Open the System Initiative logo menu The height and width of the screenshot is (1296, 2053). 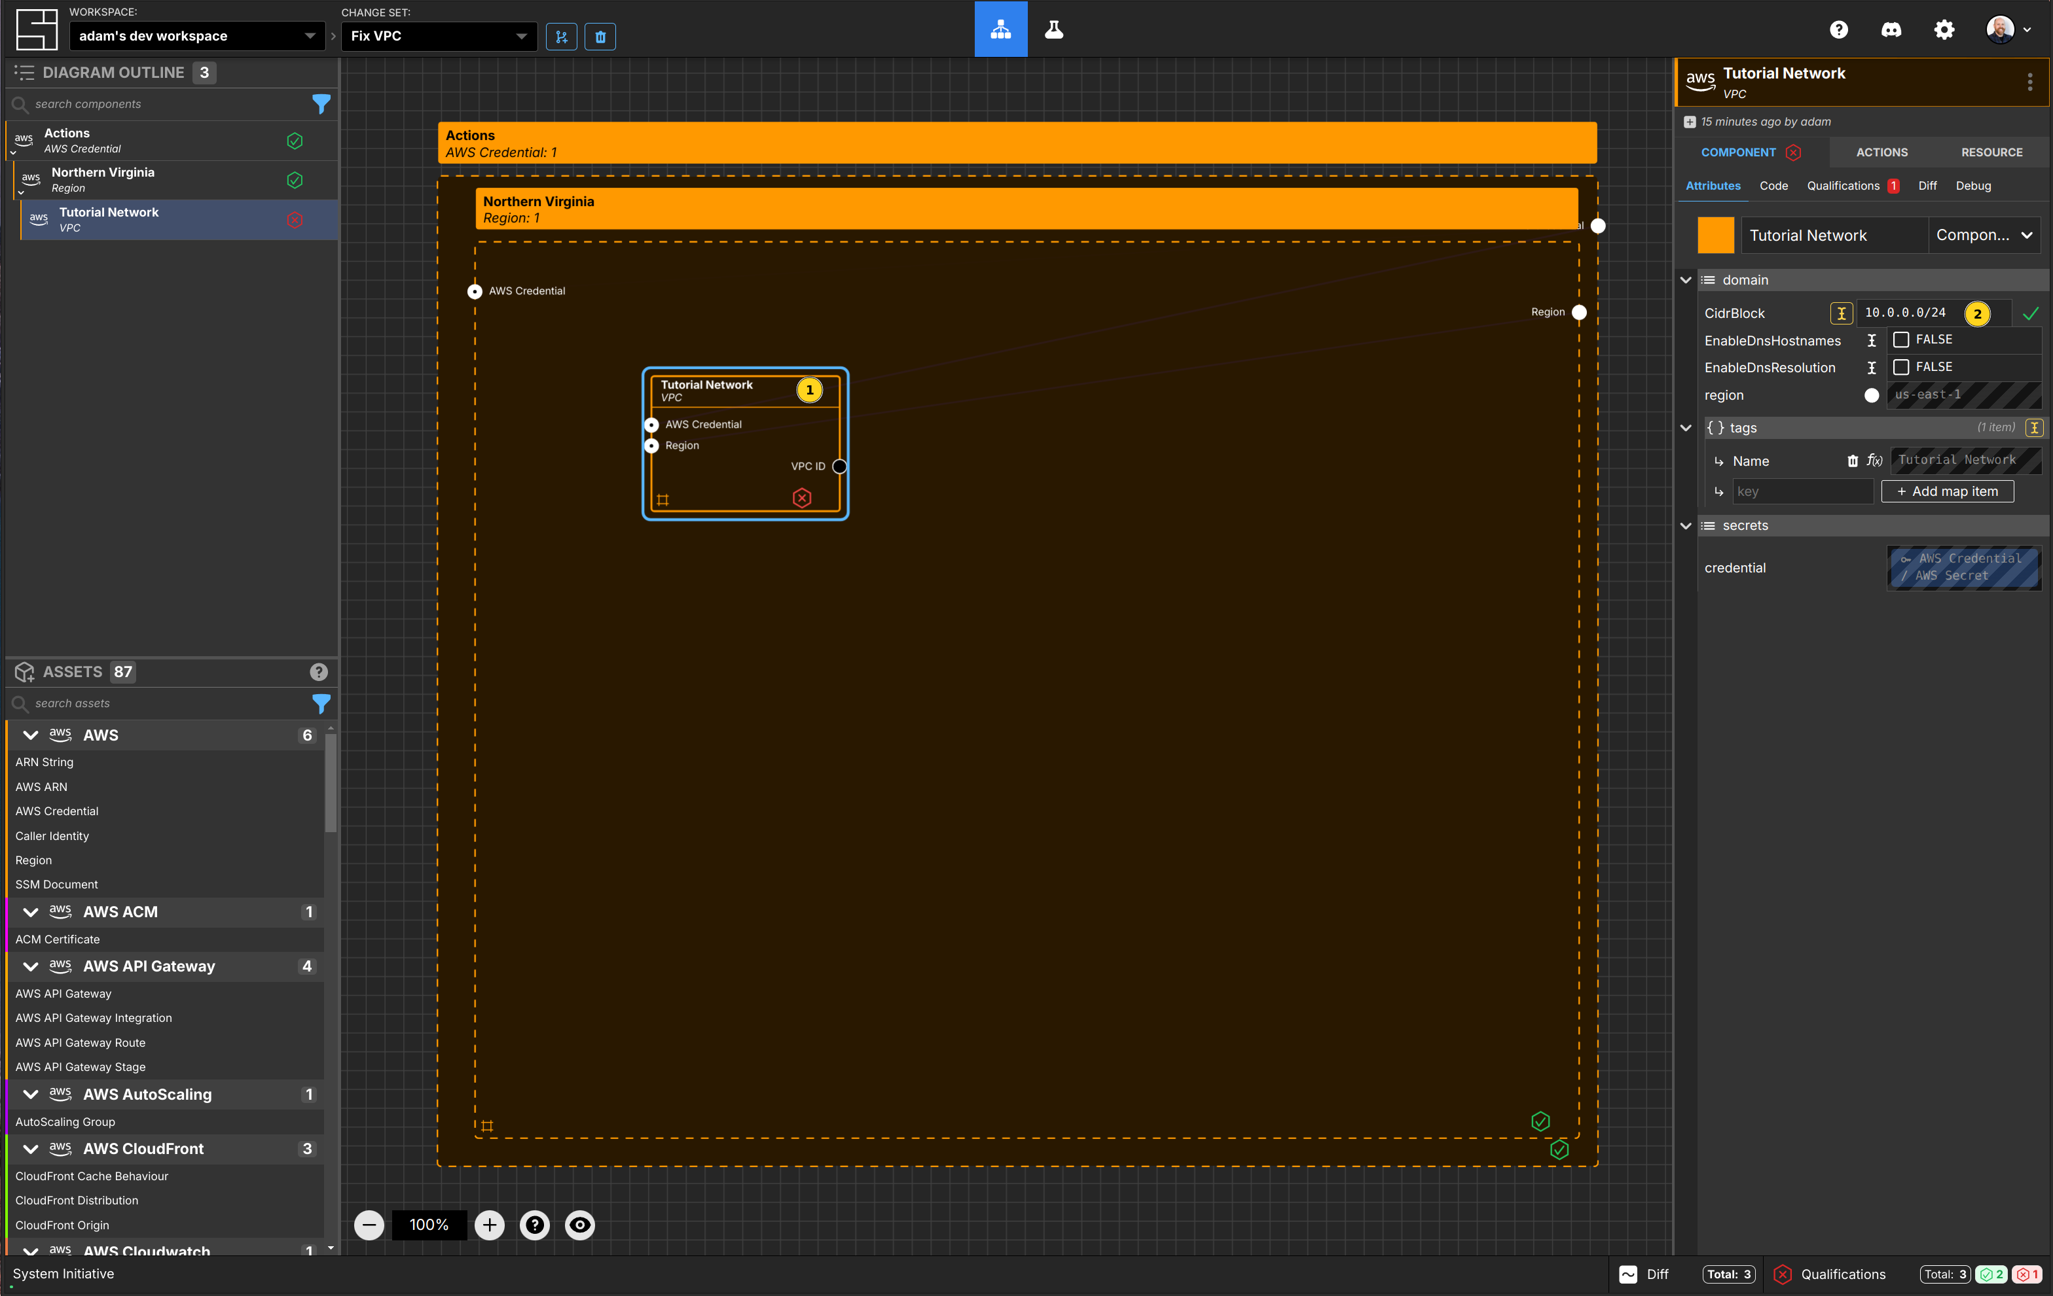pyautogui.click(x=37, y=29)
